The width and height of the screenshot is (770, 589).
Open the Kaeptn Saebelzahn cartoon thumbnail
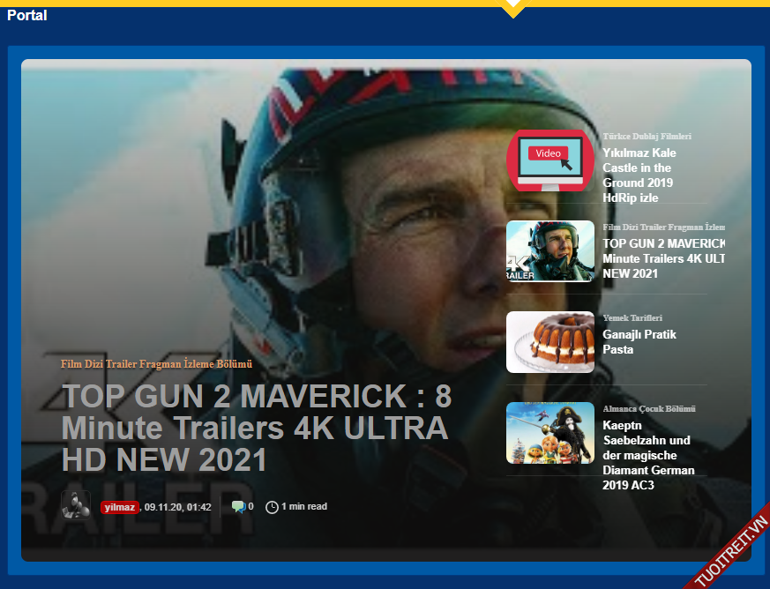[x=549, y=433]
